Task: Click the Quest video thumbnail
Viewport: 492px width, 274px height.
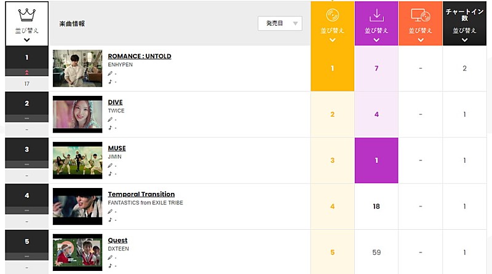Action: 77,252
